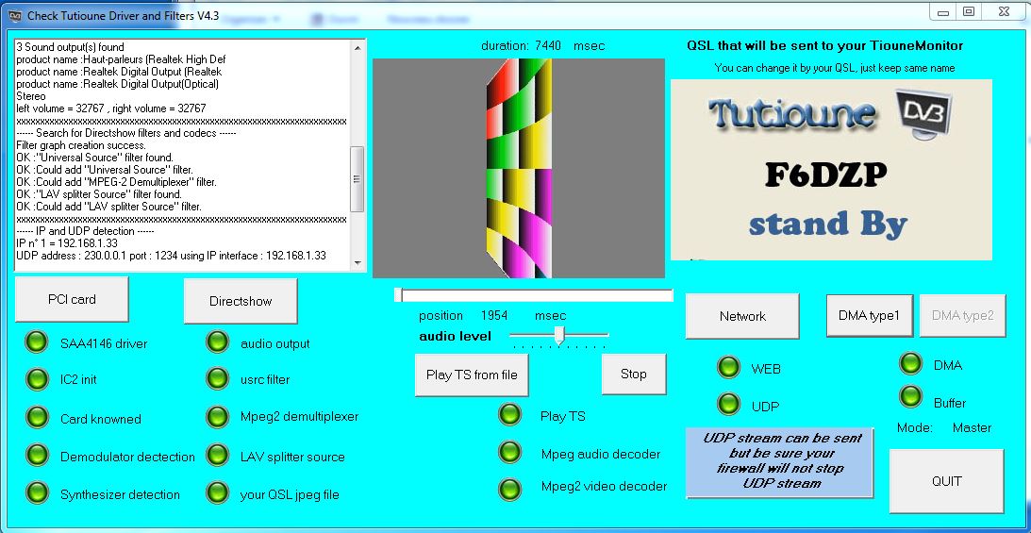Image resolution: width=1031 pixels, height=533 pixels.
Task: Click the Mpeg2 demultiplexer LED
Action: pyautogui.click(x=218, y=416)
